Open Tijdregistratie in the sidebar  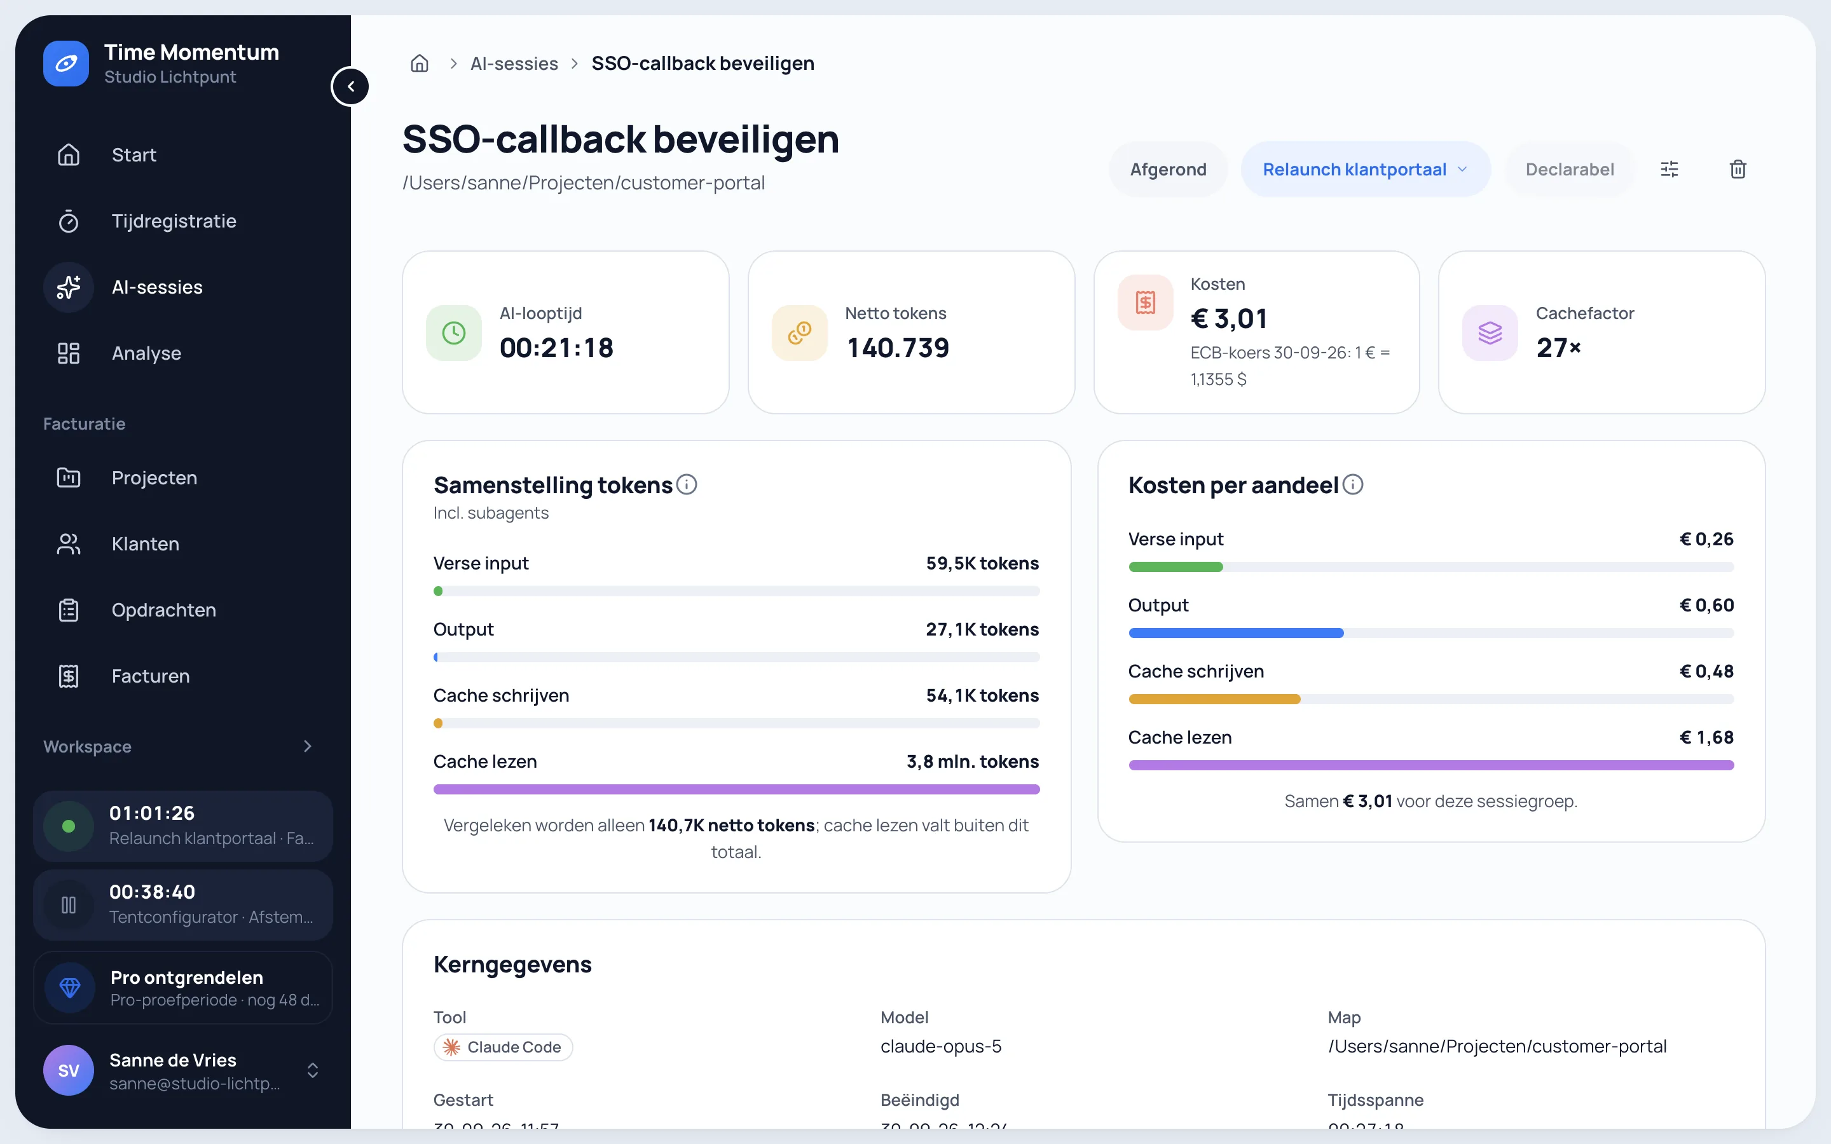[x=183, y=221]
